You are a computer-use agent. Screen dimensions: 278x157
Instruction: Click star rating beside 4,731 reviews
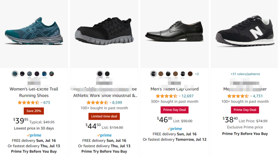point(238,96)
